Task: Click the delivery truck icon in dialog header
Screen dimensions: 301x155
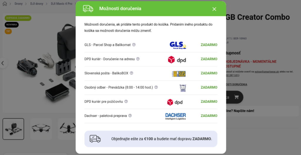Action: click(x=88, y=8)
